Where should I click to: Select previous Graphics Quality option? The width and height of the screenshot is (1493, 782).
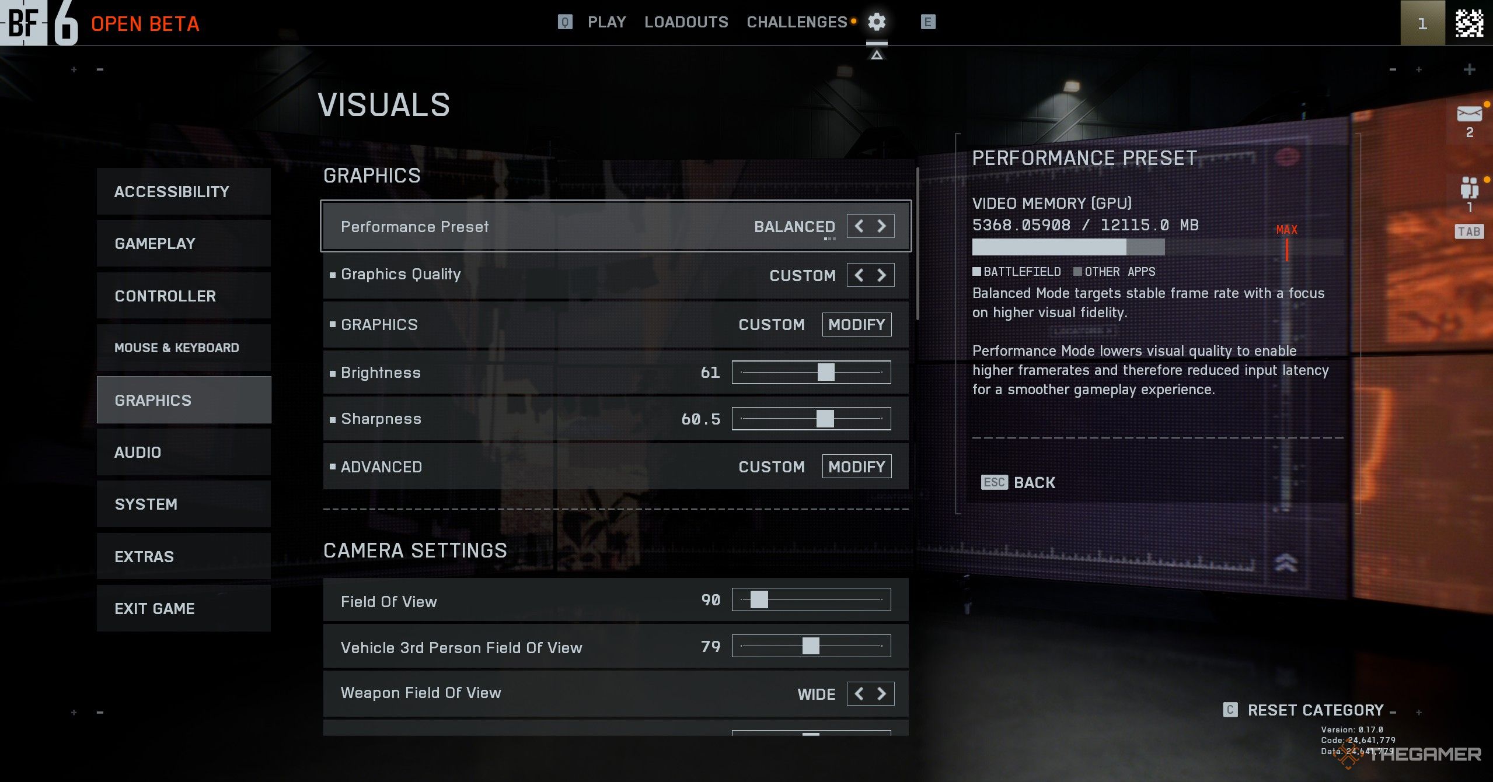pyautogui.click(x=859, y=275)
